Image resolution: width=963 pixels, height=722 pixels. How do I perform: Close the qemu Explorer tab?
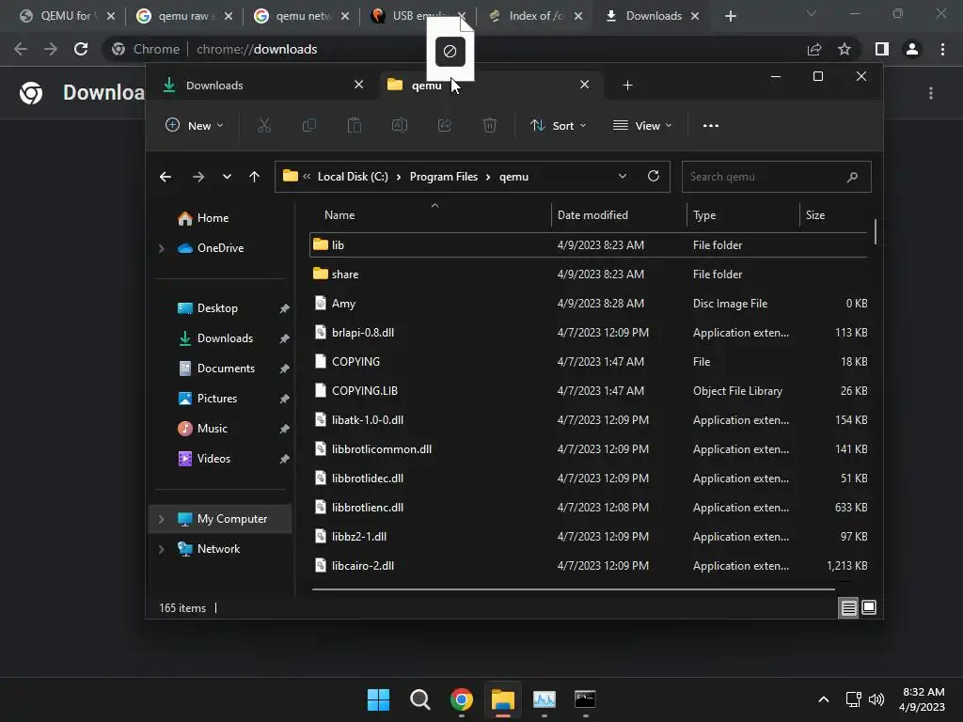pos(585,85)
